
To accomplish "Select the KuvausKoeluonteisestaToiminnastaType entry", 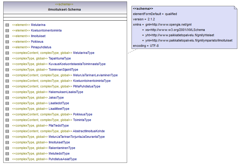I will [x=59, y=64].
